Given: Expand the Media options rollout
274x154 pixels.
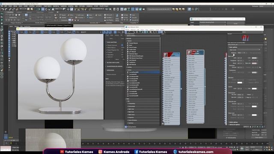Looking at the screenshot, I should coord(233,122).
